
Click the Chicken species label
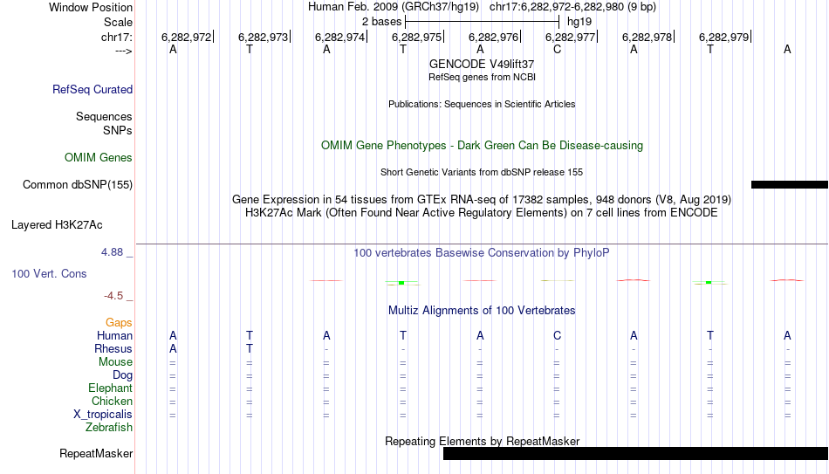pyautogui.click(x=112, y=401)
